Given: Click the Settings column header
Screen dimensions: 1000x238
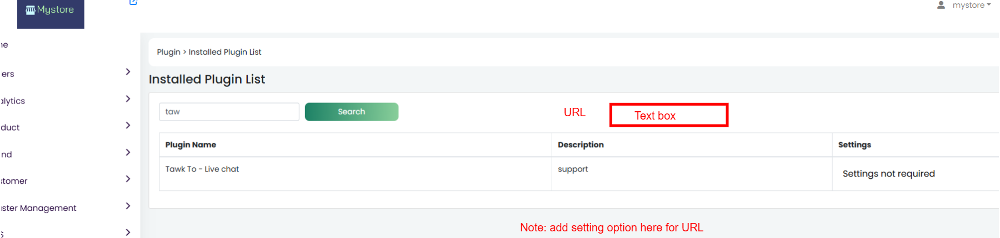Looking at the screenshot, I should [x=854, y=144].
